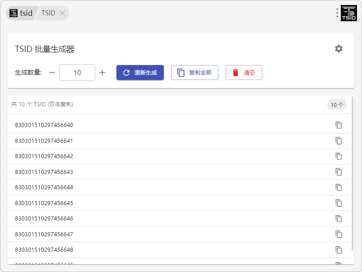Screen dimensions: 362x272
Task: Copy TSID ending in 456646
Action: coord(339,219)
